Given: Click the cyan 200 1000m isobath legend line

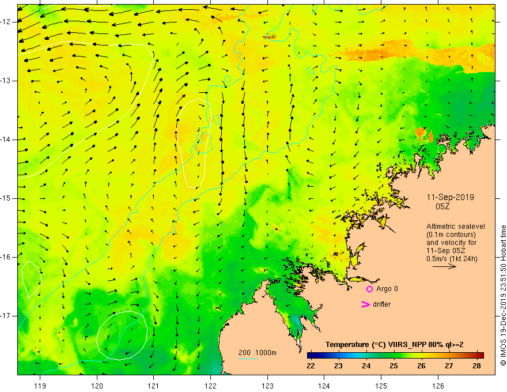Looking at the screenshot, I should (x=248, y=359).
